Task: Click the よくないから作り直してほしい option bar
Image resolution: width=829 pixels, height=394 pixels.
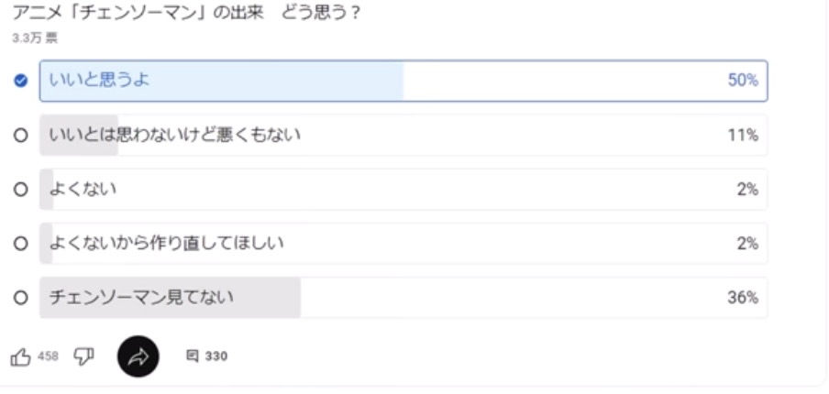Action: pyautogui.click(x=403, y=244)
